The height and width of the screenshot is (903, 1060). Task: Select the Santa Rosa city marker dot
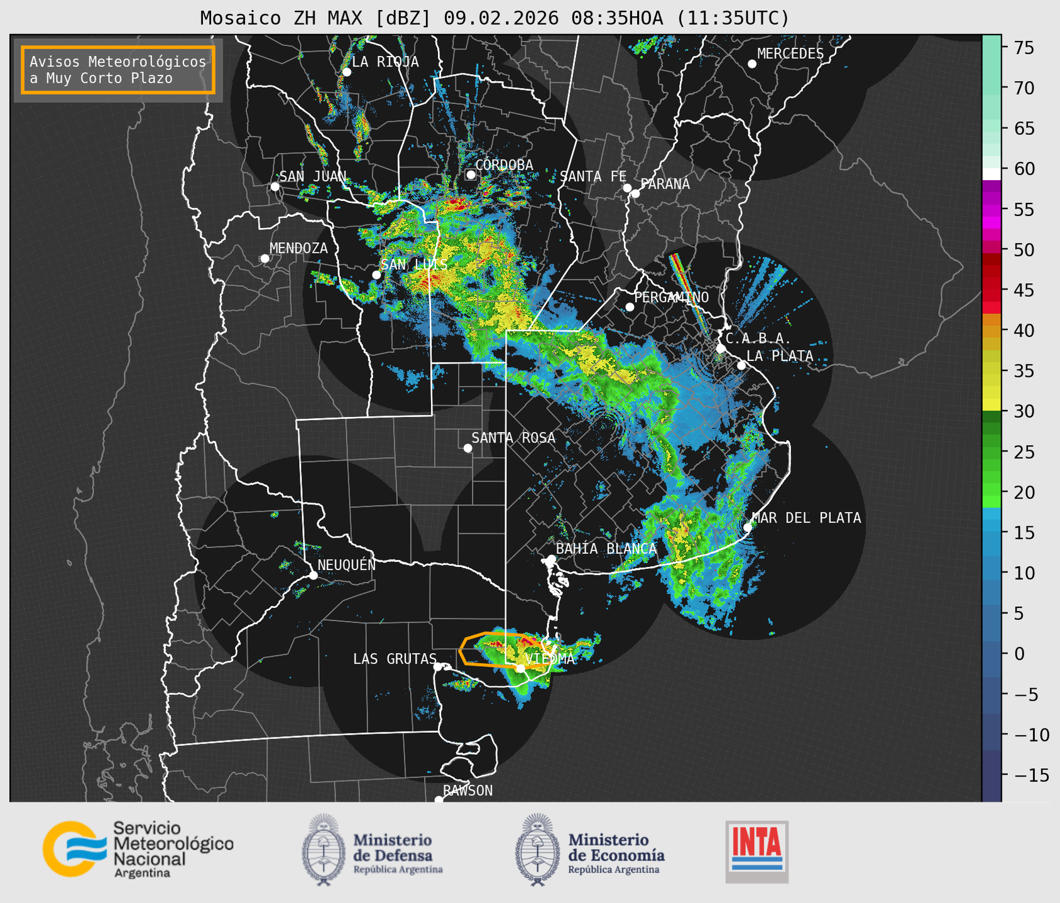[x=467, y=448]
